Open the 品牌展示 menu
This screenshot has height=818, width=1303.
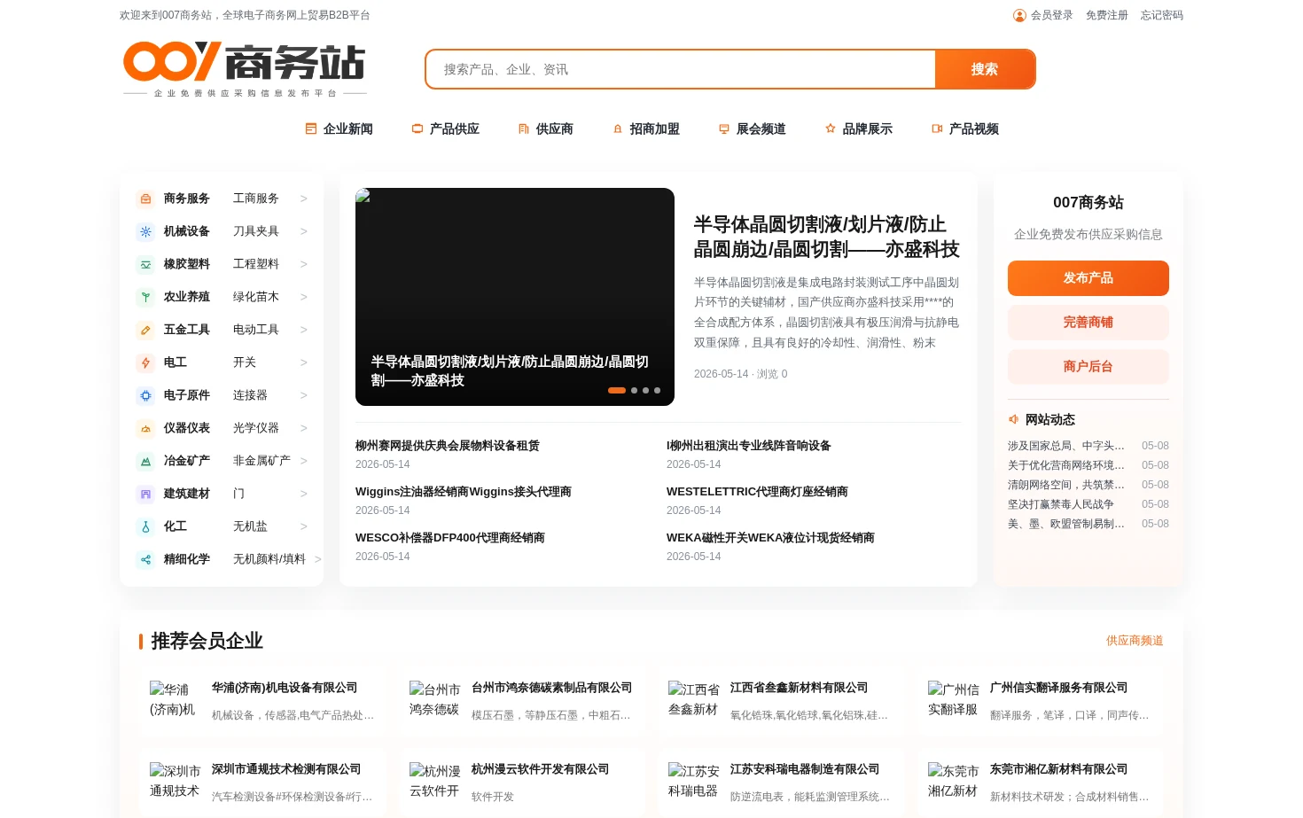click(x=858, y=129)
